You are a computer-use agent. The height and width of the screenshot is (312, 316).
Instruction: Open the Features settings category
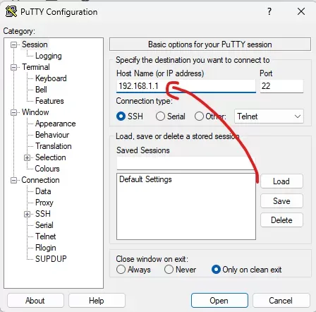coord(49,101)
